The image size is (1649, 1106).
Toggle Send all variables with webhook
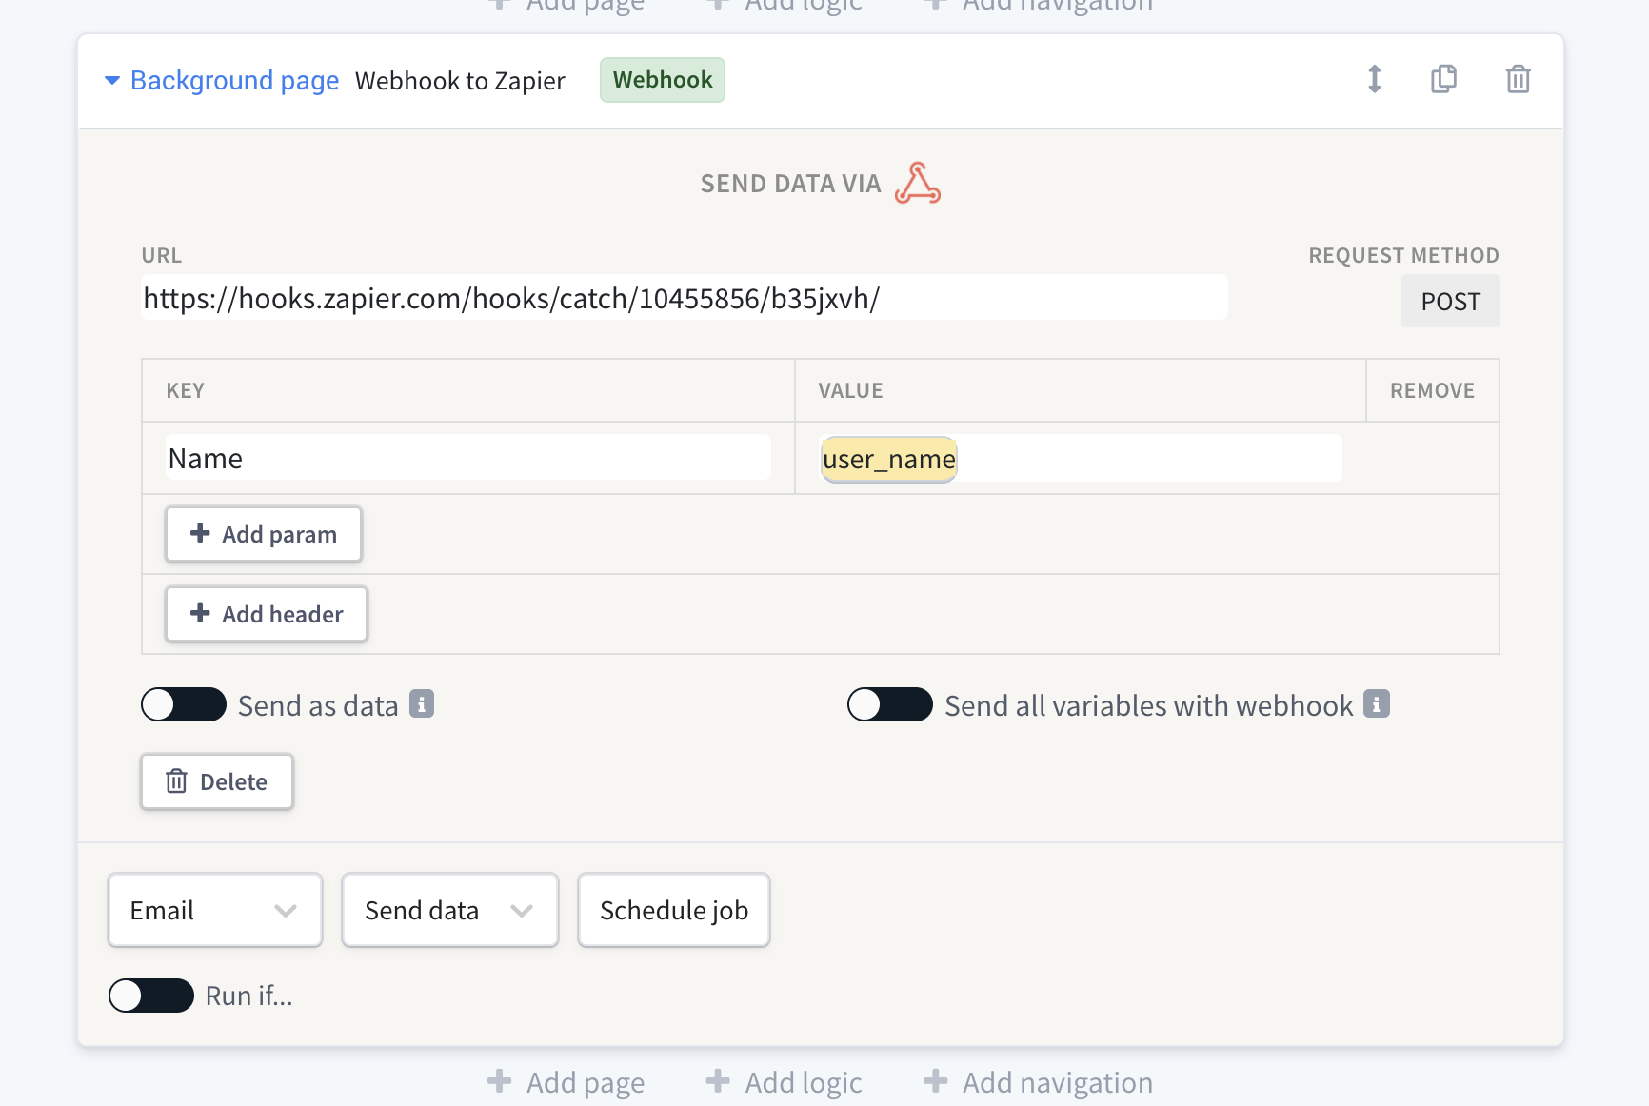coord(890,704)
